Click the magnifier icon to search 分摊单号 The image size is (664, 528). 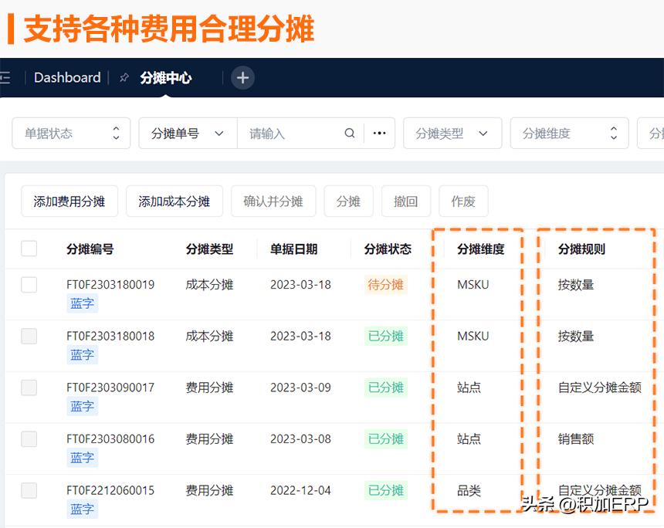350,133
